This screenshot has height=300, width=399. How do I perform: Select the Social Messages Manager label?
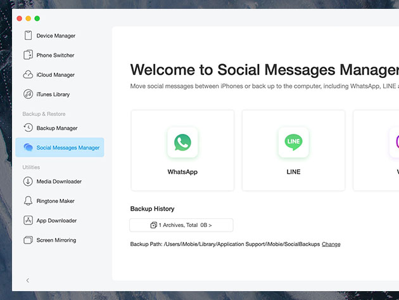point(68,148)
